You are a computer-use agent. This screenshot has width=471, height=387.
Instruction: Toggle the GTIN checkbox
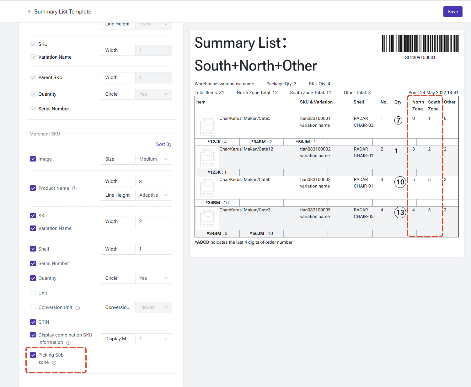click(33, 322)
